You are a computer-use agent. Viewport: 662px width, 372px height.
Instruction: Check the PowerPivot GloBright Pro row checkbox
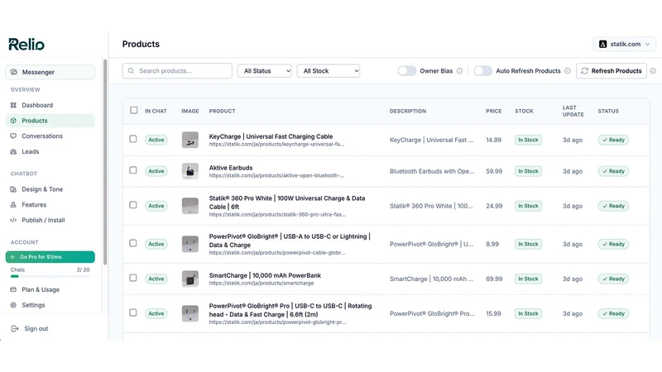[x=133, y=312]
